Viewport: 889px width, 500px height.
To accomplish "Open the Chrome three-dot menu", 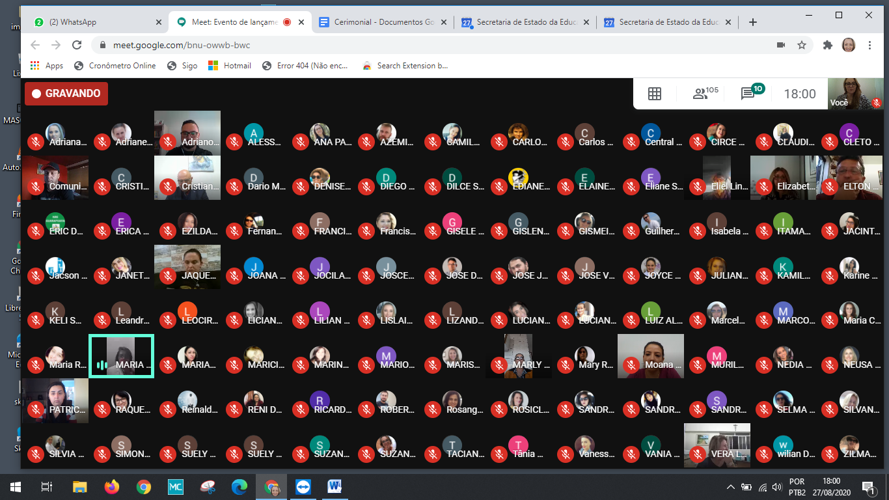I will coord(869,45).
